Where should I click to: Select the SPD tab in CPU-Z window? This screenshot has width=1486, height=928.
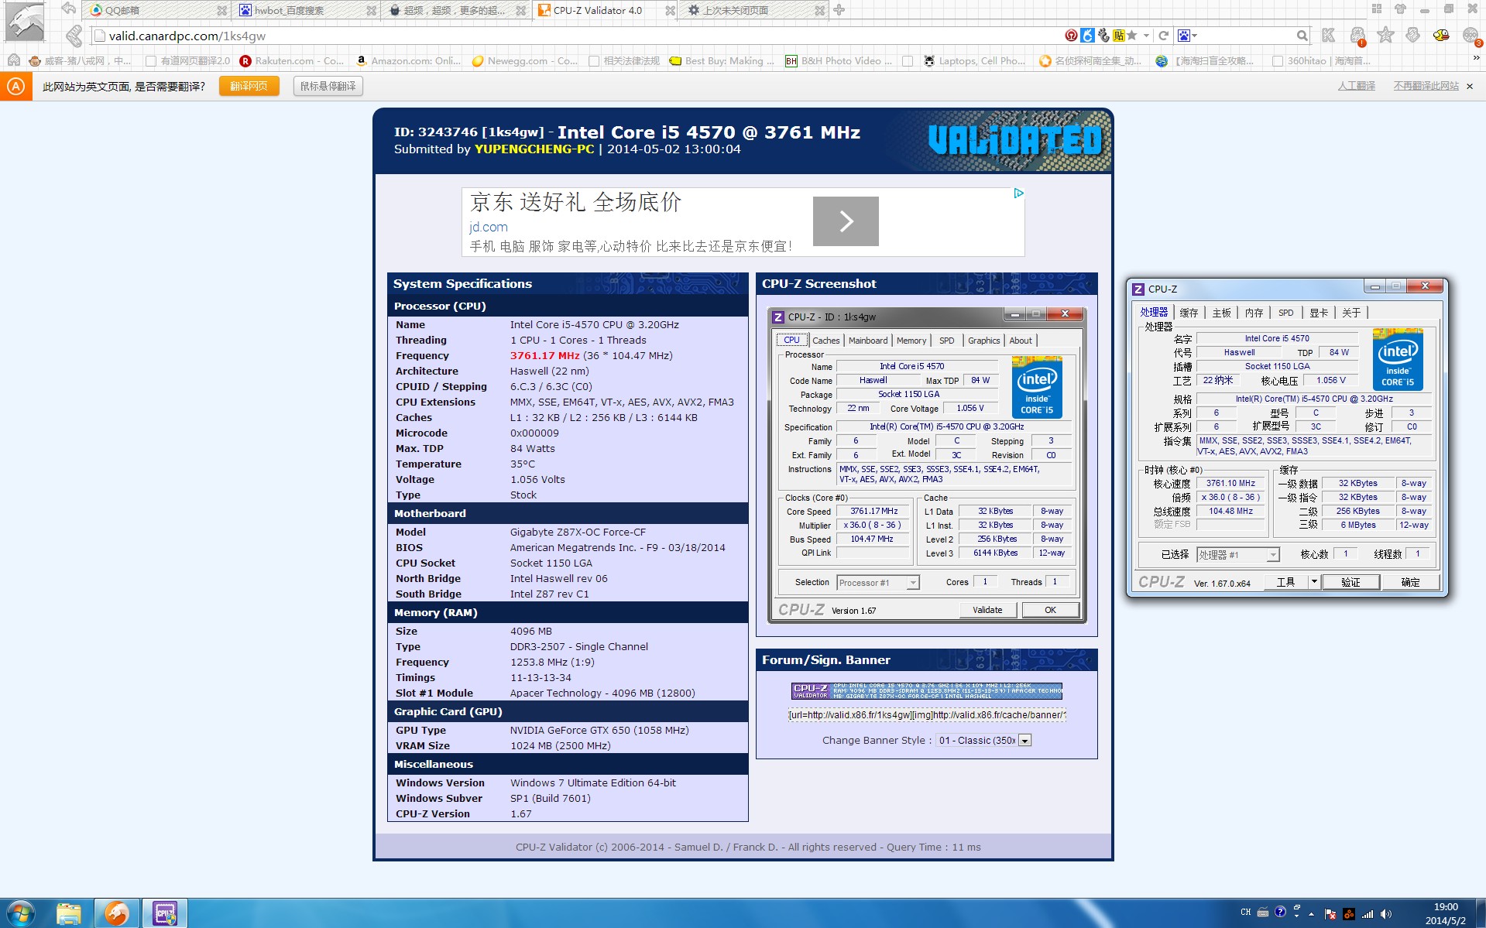coord(1285,313)
